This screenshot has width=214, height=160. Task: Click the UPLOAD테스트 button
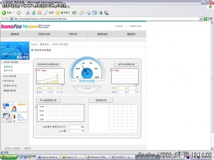point(126,64)
